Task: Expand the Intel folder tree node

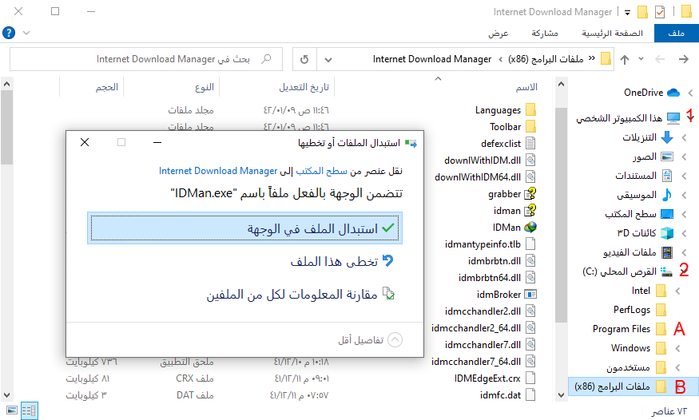Action: 677,291
